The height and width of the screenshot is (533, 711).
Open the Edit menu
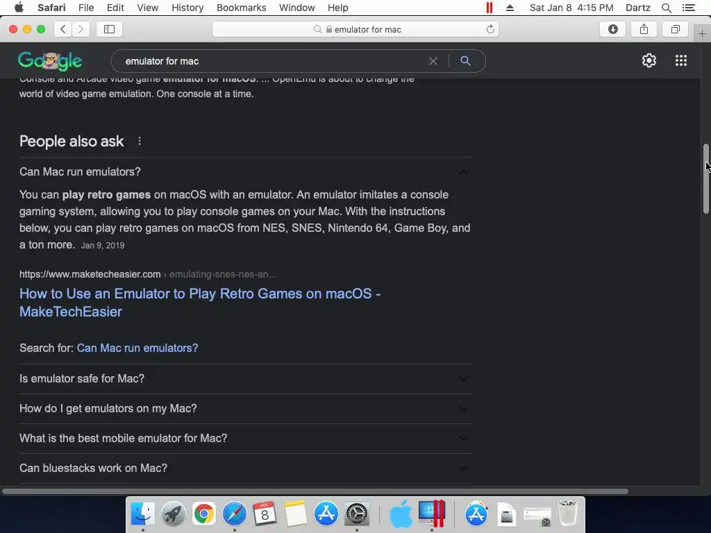115,8
